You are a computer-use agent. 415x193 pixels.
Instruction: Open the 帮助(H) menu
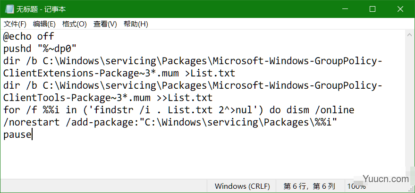(x=136, y=25)
